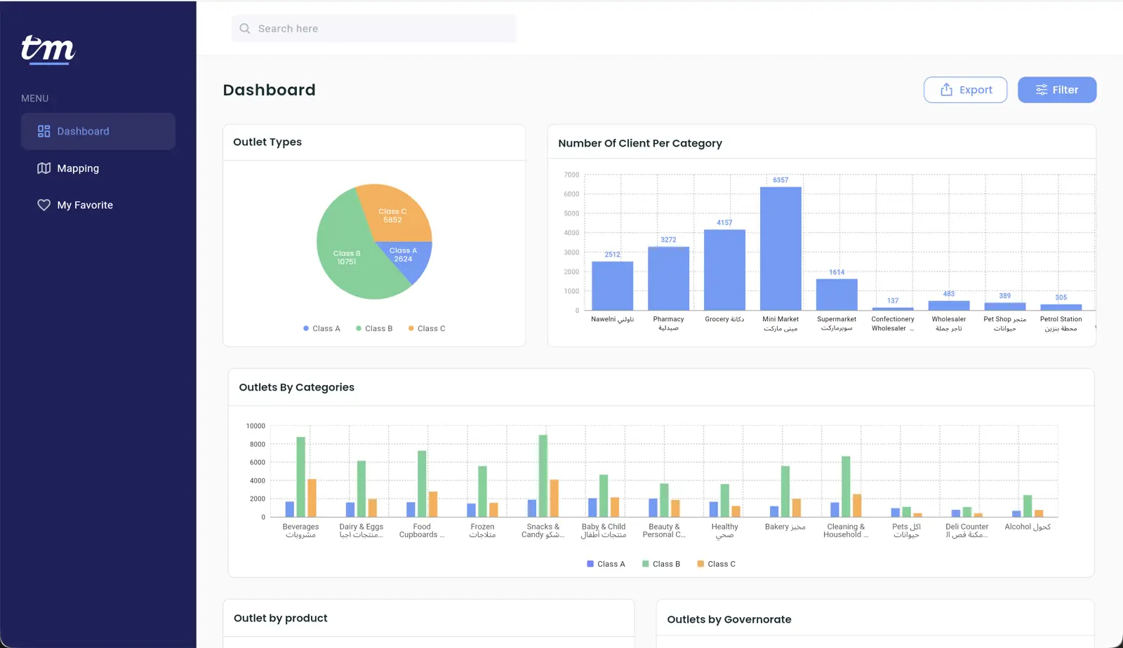Click the Wholesaler bar labeled 483
This screenshot has width=1123, height=648.
(x=949, y=305)
